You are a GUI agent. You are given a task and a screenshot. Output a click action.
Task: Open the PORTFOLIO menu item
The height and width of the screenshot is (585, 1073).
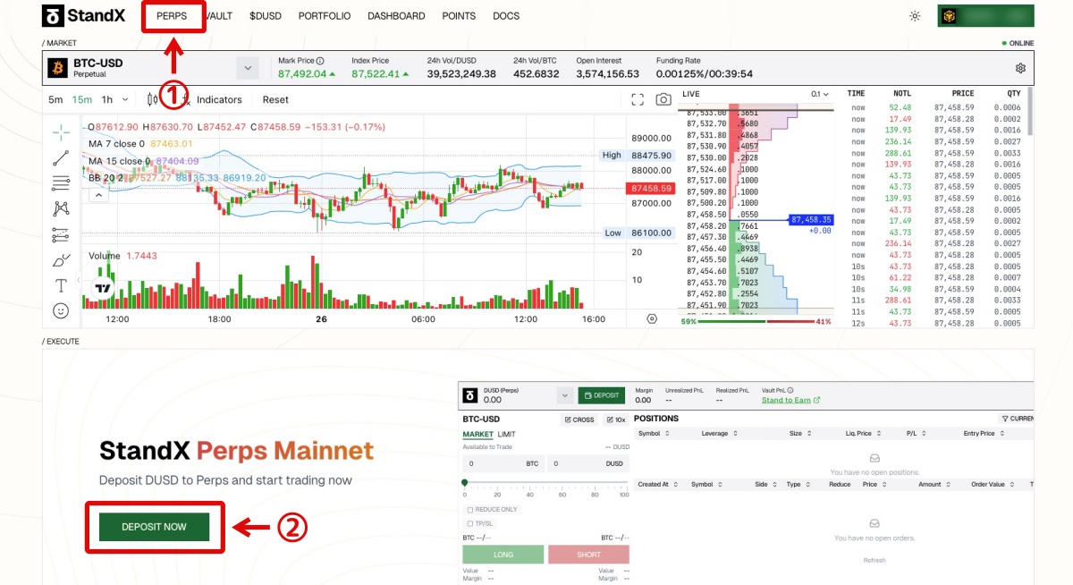coord(325,15)
